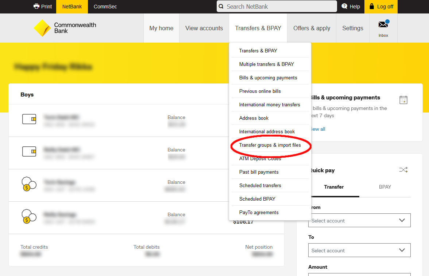Click the Log off padlock icon

(x=372, y=7)
